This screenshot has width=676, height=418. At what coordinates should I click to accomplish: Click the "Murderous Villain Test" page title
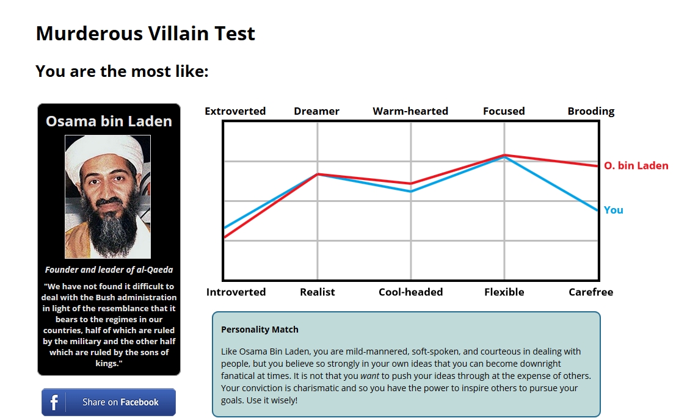click(145, 33)
